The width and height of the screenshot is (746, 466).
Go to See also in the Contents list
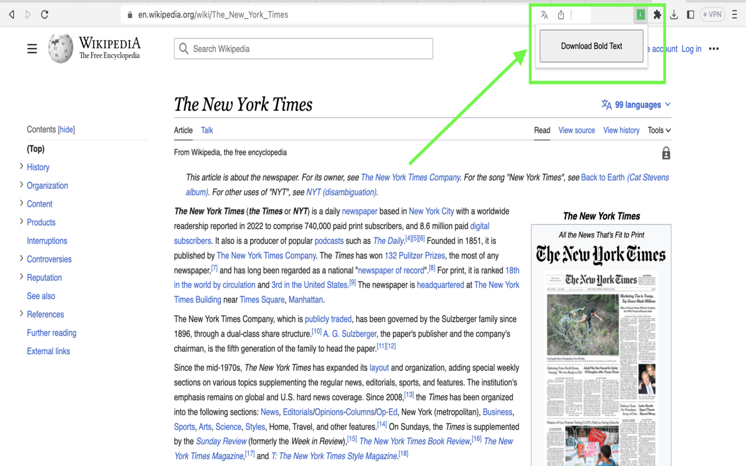(41, 296)
